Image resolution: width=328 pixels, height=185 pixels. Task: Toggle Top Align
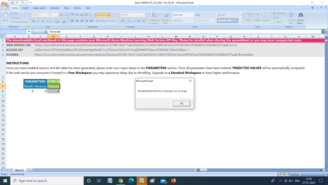[72, 15]
